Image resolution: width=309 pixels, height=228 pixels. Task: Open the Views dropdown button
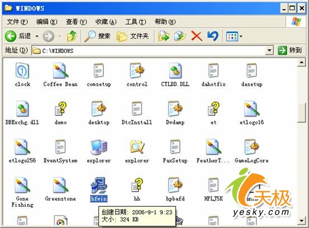point(234,36)
